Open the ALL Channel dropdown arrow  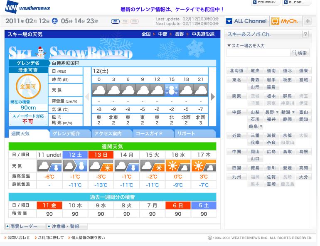(x=229, y=21)
